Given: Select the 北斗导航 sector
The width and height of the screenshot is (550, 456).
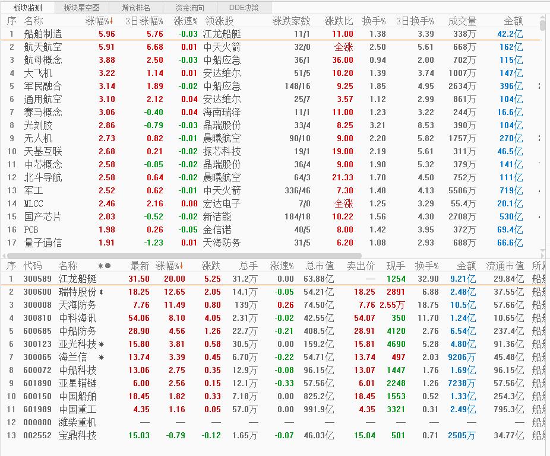Looking at the screenshot, I should tap(270, 177).
